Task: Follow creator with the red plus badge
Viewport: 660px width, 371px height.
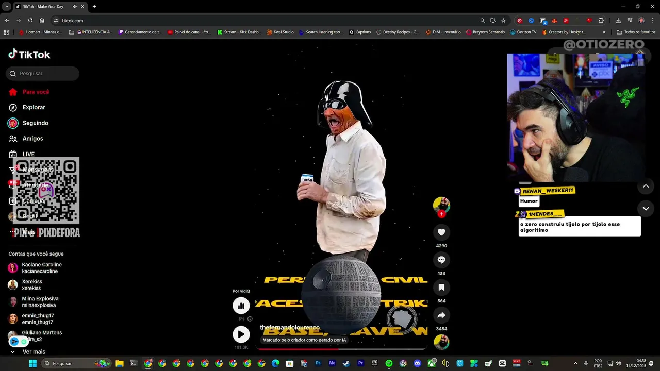Action: [441, 214]
